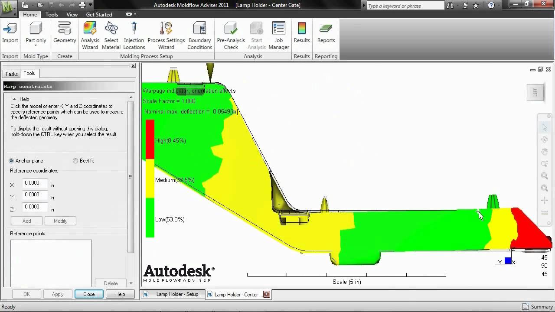The width and height of the screenshot is (555, 312).
Task: Close the side panel with X
Action: [x=133, y=66]
